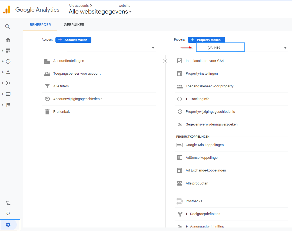
Task: Open Accountwijzigingsgeschiedenis
Action: coord(99,99)
